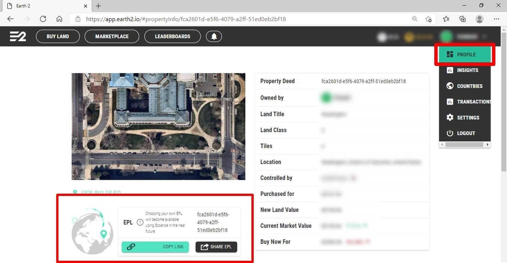507x263 pixels.
Task: Open the Buy Land page
Action: click(58, 36)
